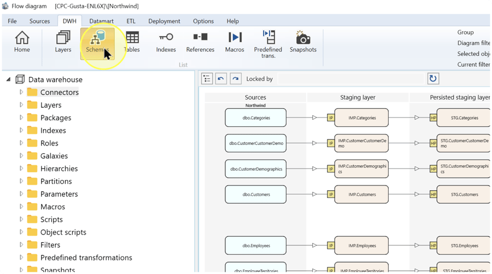Click the application icon in title bar

point(5,5)
